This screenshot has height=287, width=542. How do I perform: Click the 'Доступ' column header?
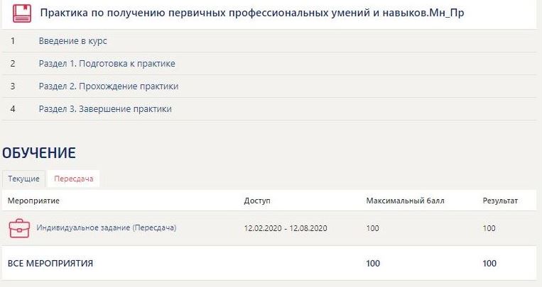click(256, 201)
